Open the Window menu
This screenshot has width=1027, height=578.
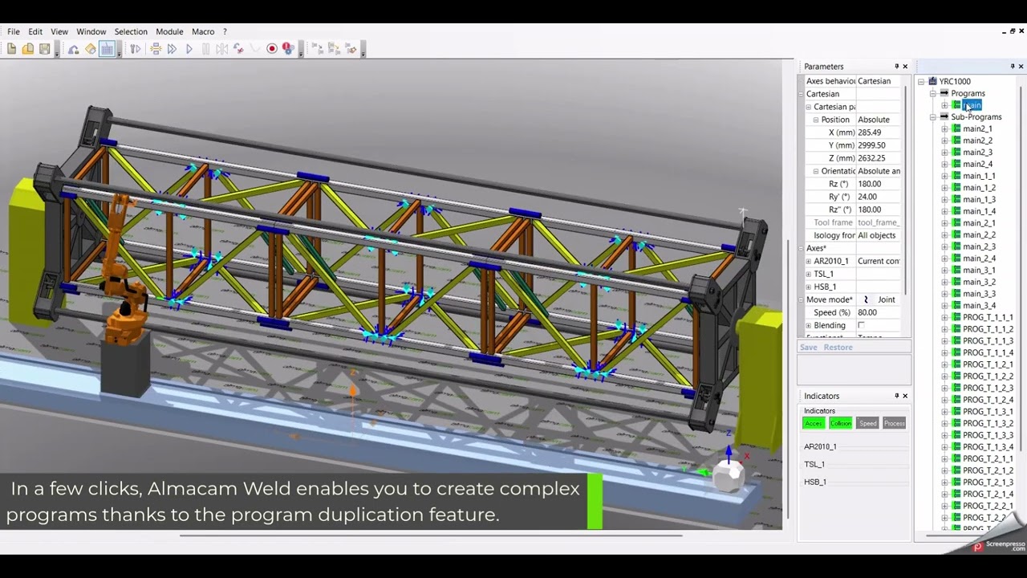tap(91, 32)
